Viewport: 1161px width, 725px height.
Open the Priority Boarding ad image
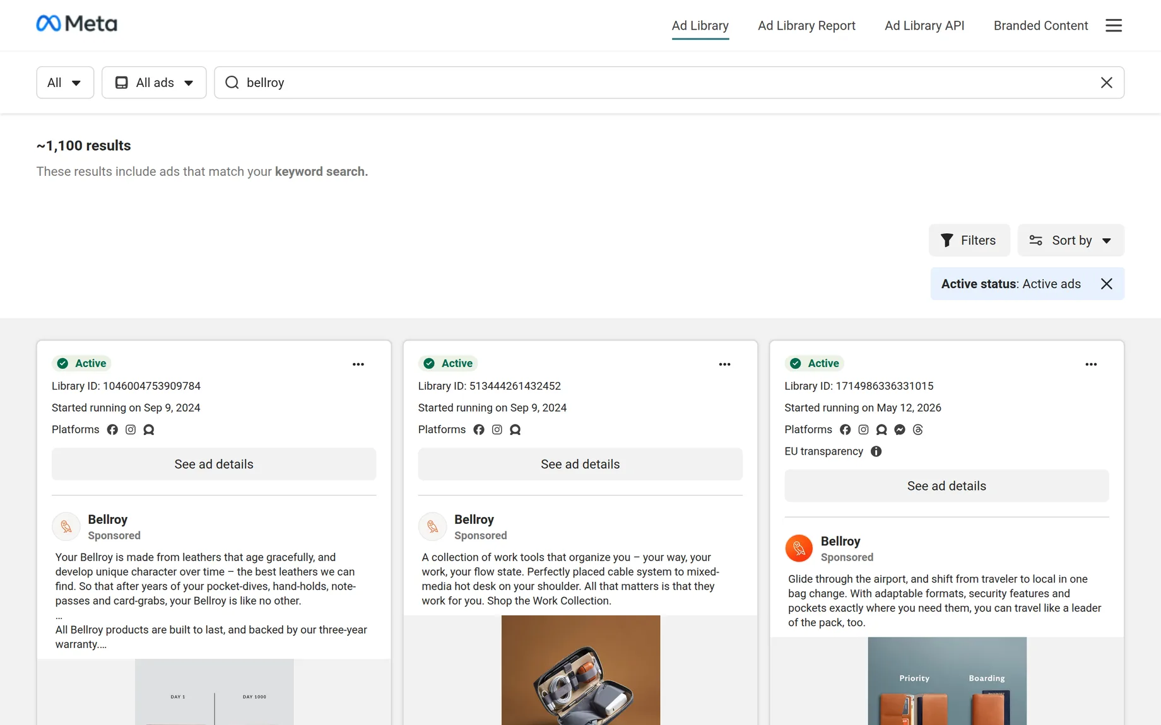point(947,681)
